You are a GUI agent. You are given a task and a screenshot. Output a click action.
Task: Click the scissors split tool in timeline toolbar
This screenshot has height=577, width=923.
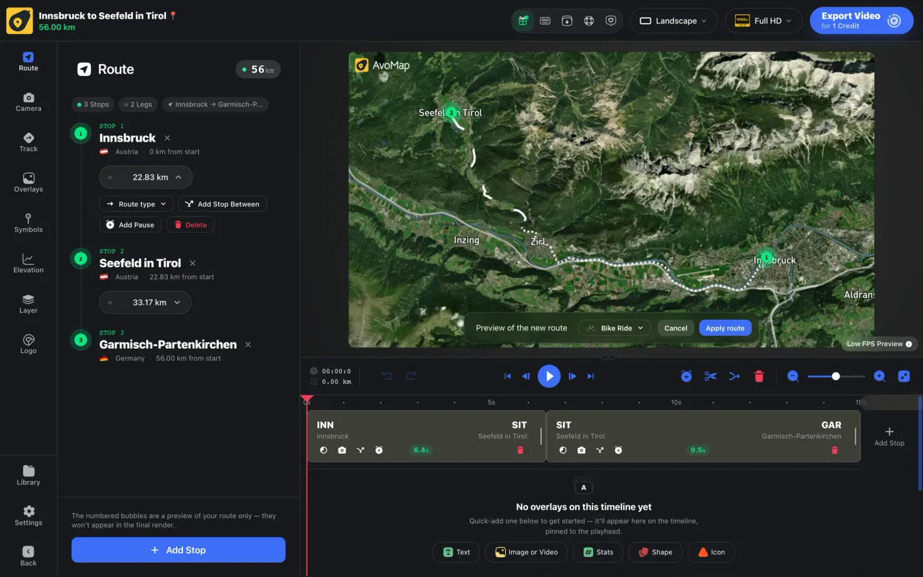[710, 376]
